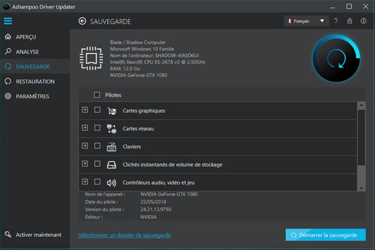Click the driver list scroll-up arrow
The image size is (375, 250).
[x=361, y=105]
